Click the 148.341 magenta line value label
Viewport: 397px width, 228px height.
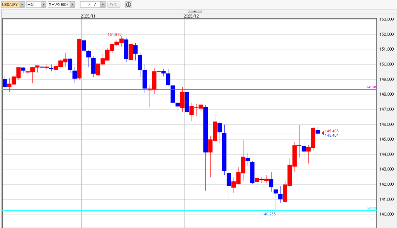coord(372,87)
